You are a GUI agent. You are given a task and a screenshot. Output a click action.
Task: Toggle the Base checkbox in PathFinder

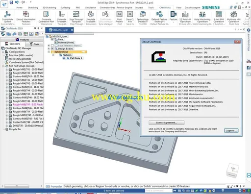click(52, 39)
